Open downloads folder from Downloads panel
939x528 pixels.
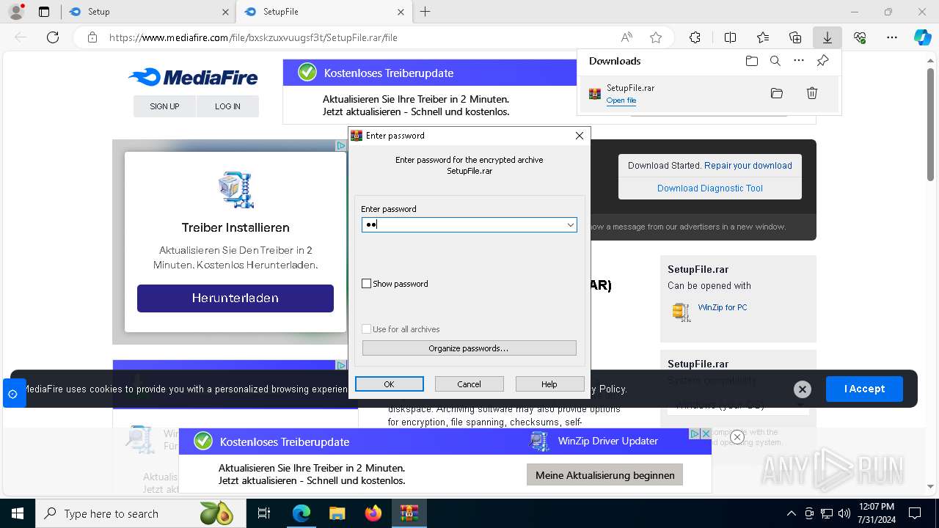[x=751, y=61]
